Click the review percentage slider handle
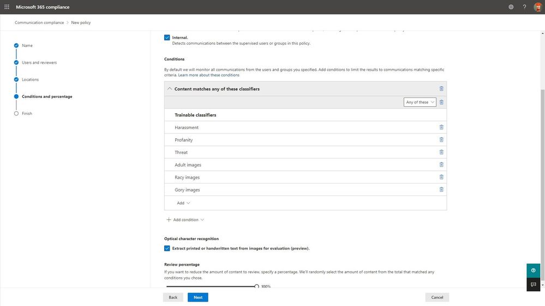 [256, 286]
